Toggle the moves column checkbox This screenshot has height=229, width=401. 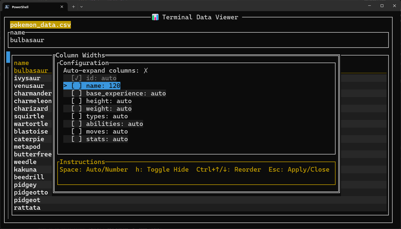(77, 132)
